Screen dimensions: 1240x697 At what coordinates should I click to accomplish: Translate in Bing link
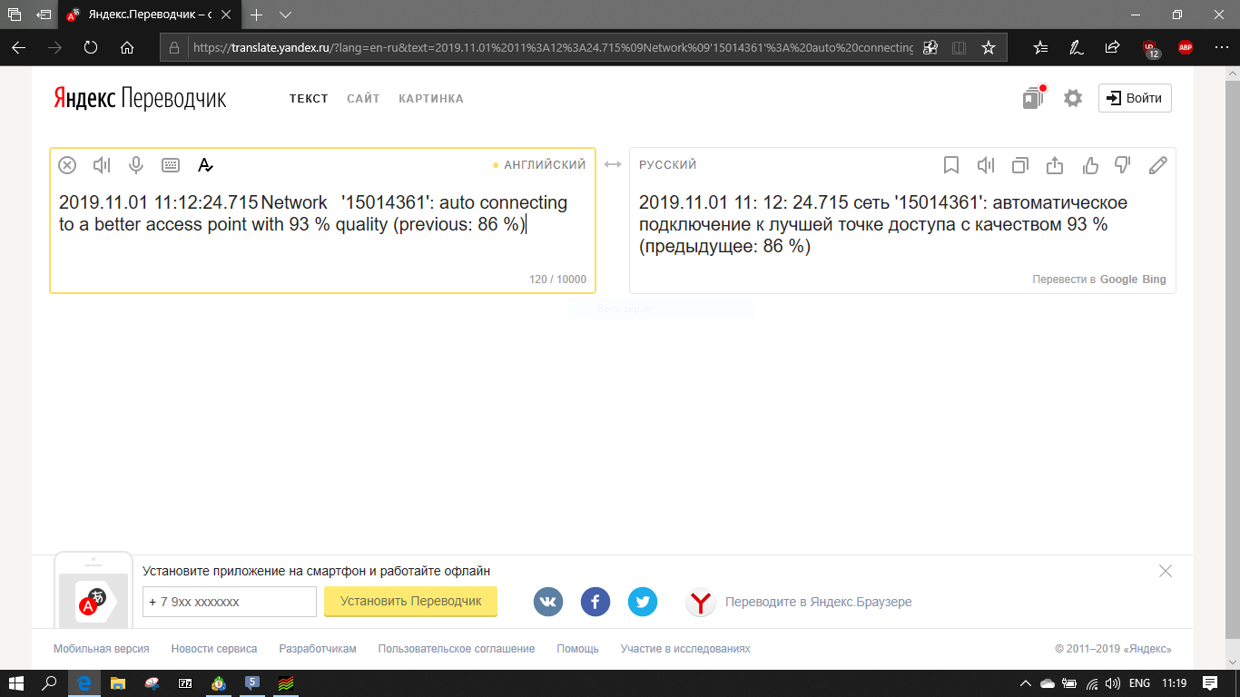[1154, 280]
